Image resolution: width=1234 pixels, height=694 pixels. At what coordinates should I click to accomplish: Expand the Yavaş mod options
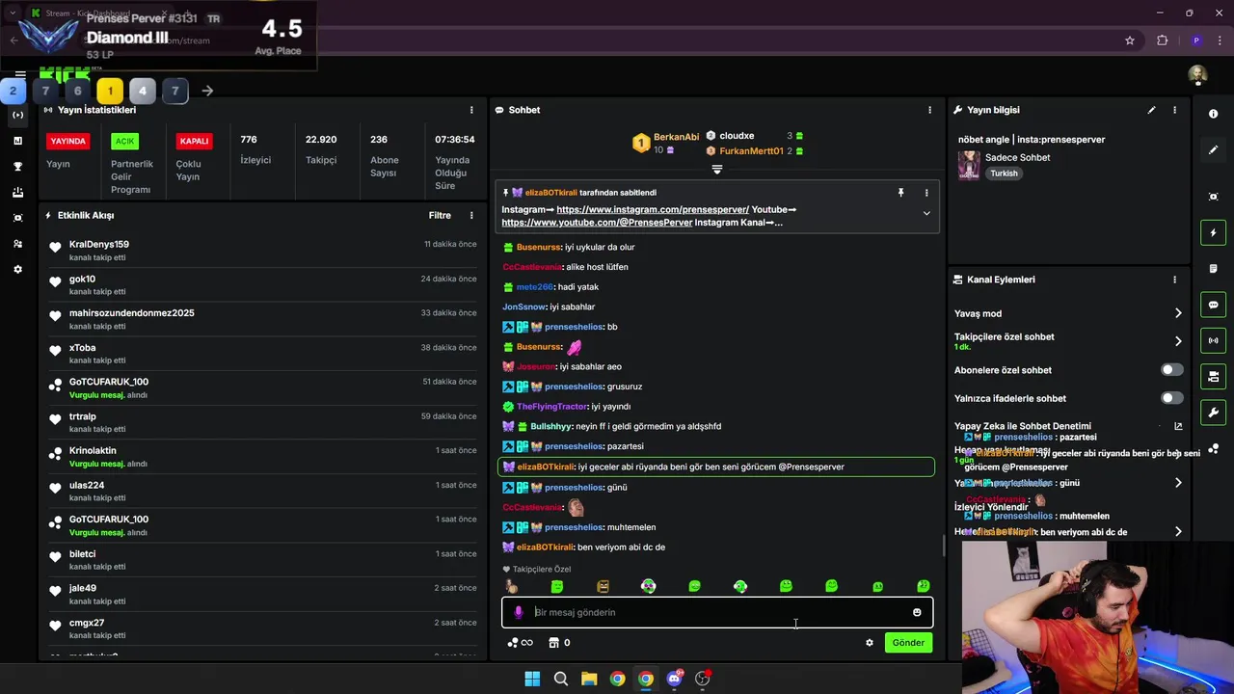pos(1178,313)
